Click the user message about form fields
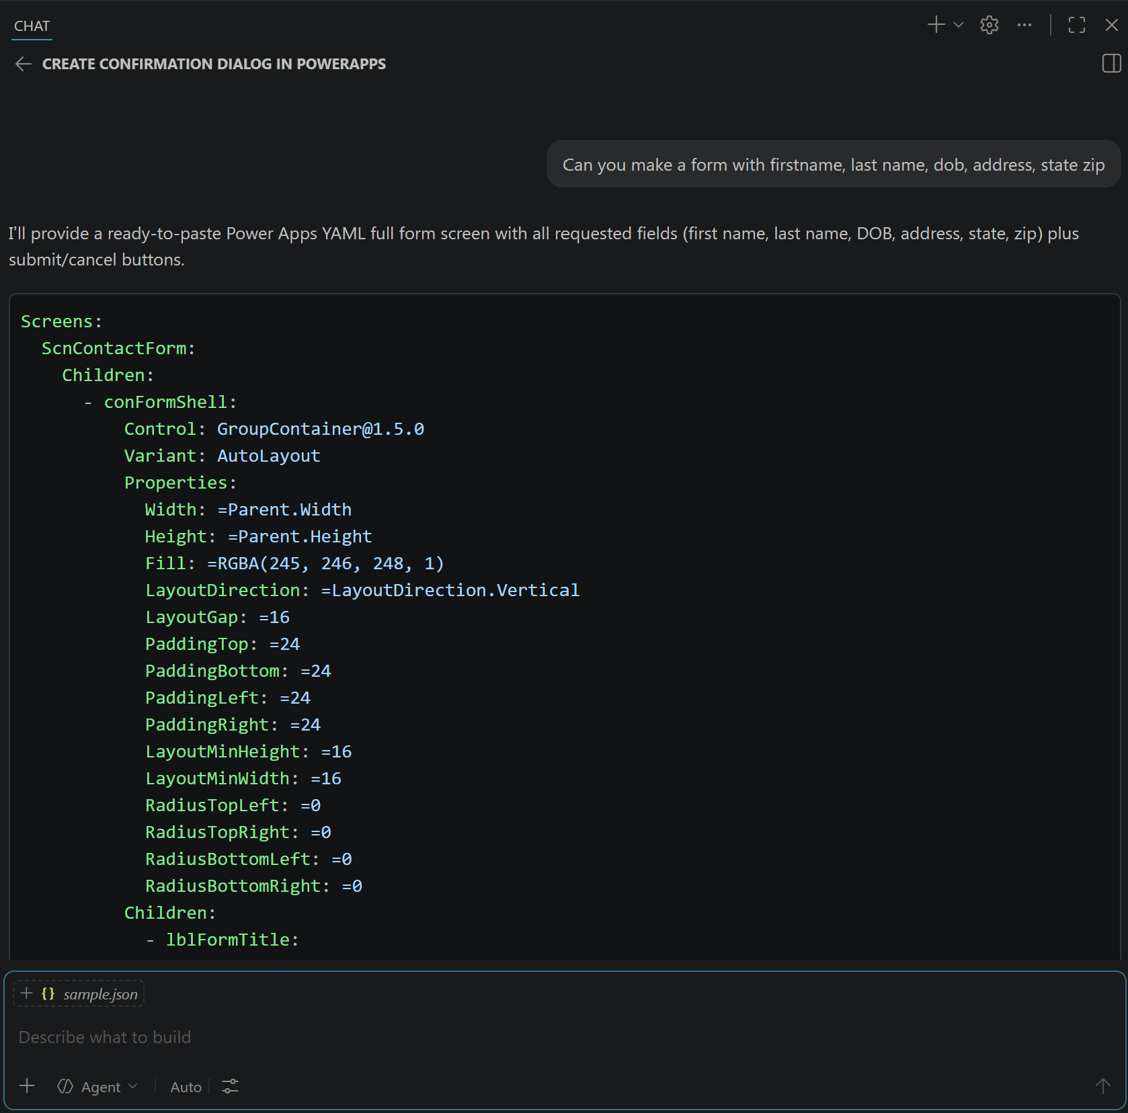Viewport: 1128px width, 1113px height. [834, 165]
